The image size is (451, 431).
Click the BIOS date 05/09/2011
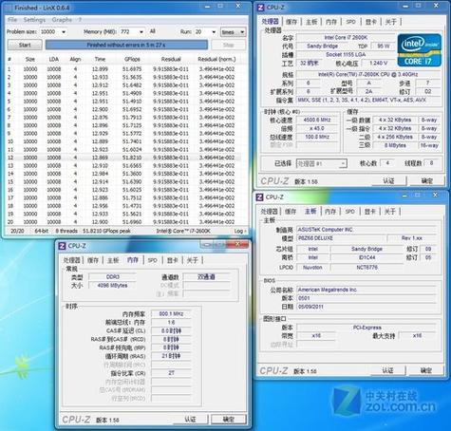coord(366,307)
